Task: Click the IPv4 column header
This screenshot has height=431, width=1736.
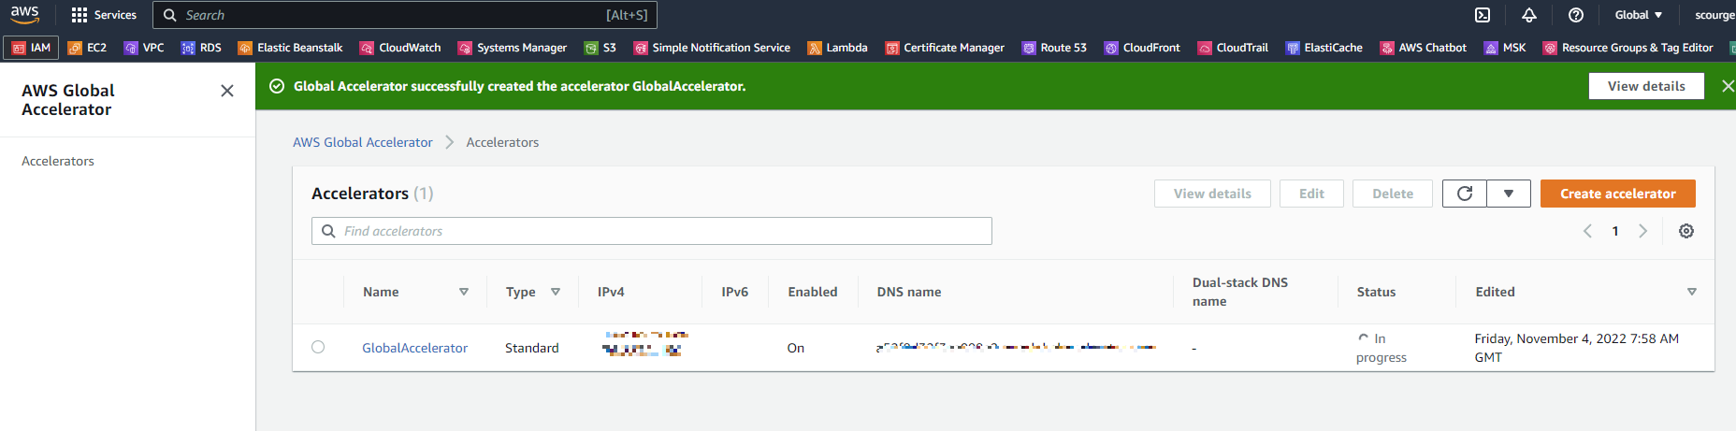Action: 611,292
